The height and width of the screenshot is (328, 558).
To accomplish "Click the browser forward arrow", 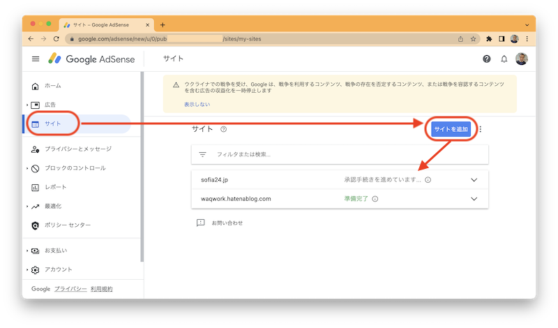I will [x=43, y=39].
